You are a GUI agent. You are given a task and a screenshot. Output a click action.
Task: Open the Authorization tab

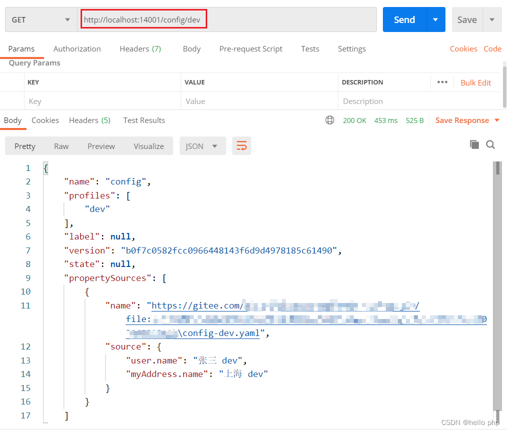tap(77, 49)
